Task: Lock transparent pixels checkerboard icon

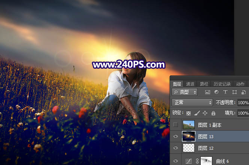Action: [188, 113]
